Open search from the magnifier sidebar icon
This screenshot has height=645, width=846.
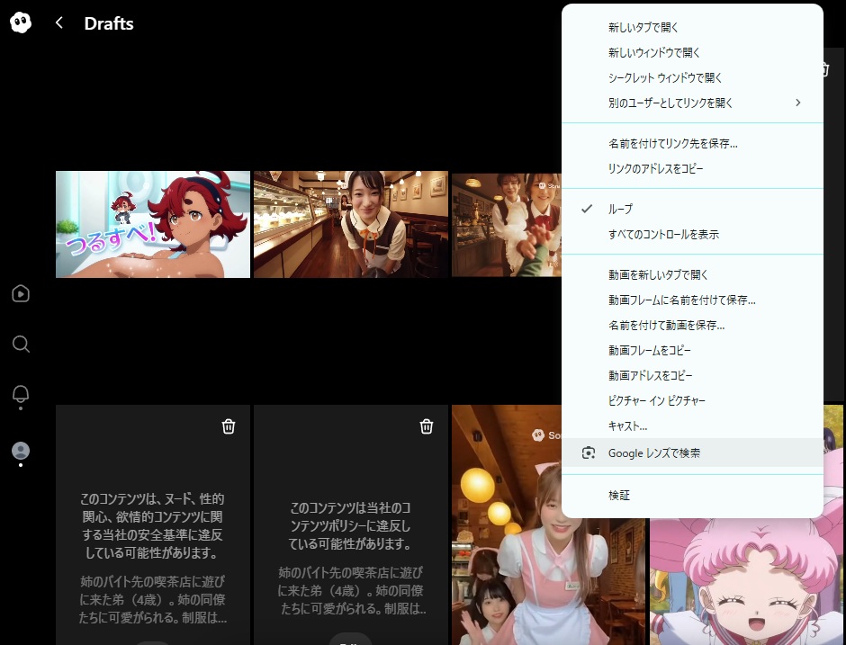(22, 345)
